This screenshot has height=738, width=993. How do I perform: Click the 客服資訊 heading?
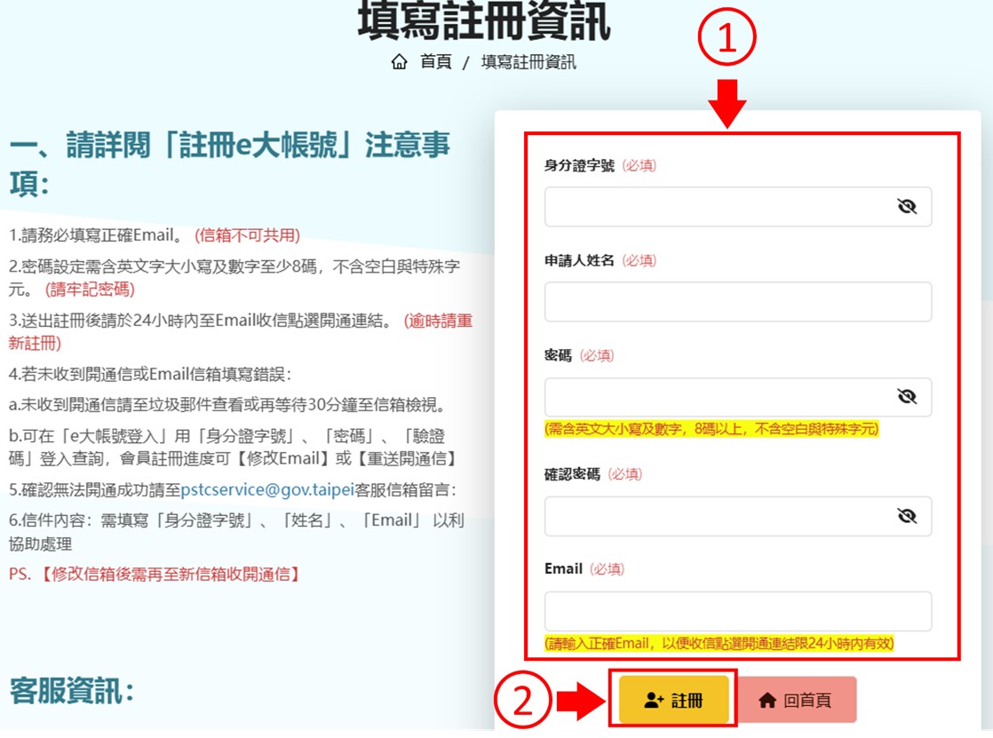[x=72, y=690]
